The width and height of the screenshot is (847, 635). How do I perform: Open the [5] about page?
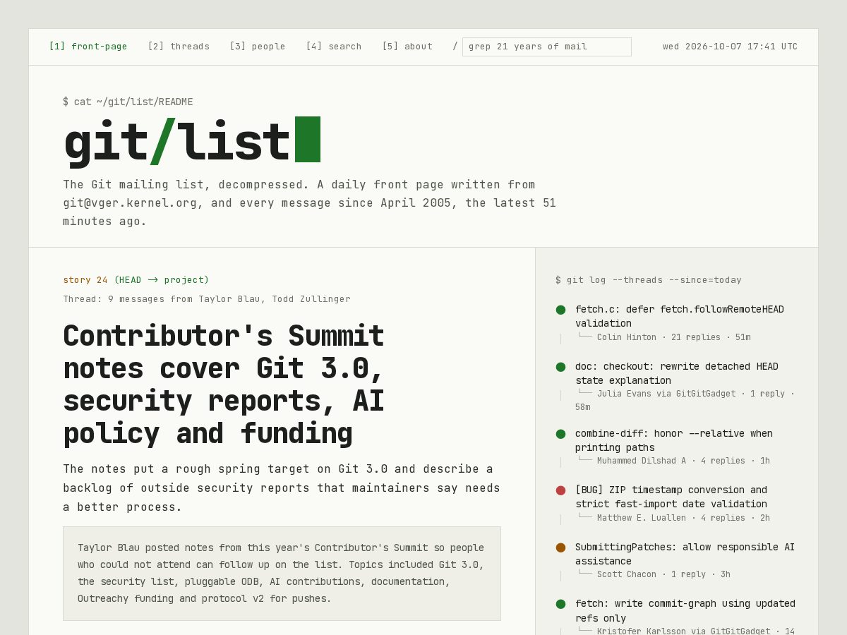tap(407, 47)
